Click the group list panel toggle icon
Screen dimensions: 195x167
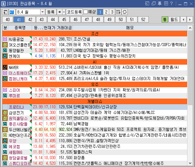click(5, 12)
